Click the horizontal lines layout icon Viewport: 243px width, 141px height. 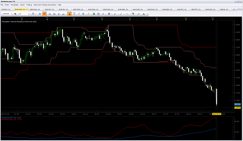click(109, 14)
